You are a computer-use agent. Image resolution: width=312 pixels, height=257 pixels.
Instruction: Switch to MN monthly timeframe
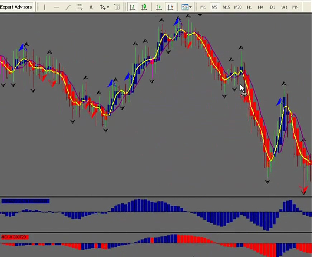[x=296, y=7]
